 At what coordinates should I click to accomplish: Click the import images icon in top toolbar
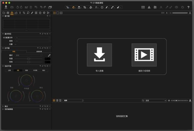point(6,7)
